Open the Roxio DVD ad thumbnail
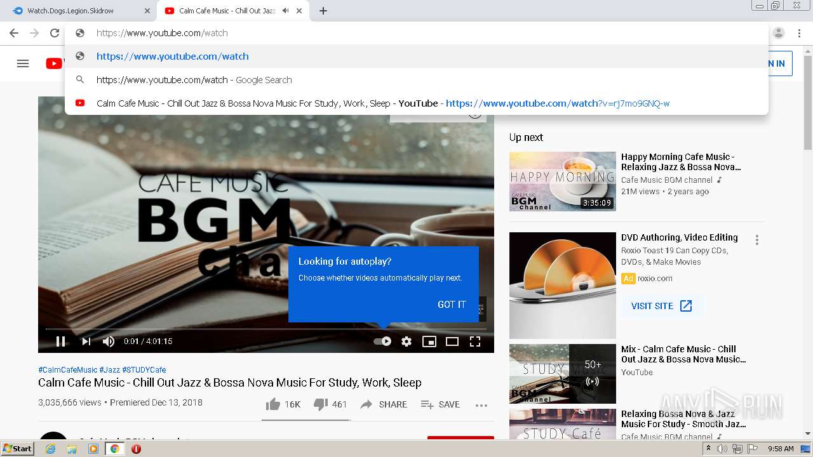 click(x=563, y=286)
